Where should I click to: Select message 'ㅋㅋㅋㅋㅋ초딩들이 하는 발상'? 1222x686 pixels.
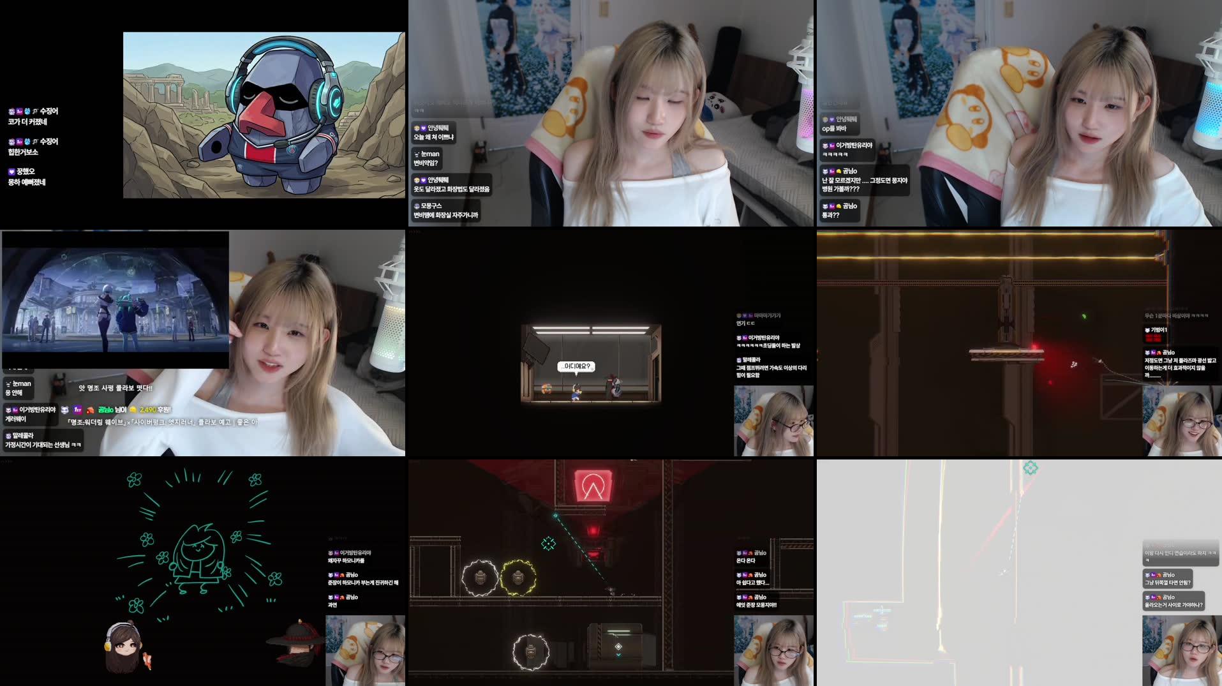click(x=768, y=346)
